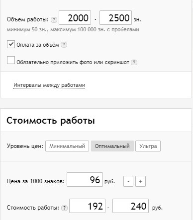Click the price per 1000 characters field

coord(85,180)
